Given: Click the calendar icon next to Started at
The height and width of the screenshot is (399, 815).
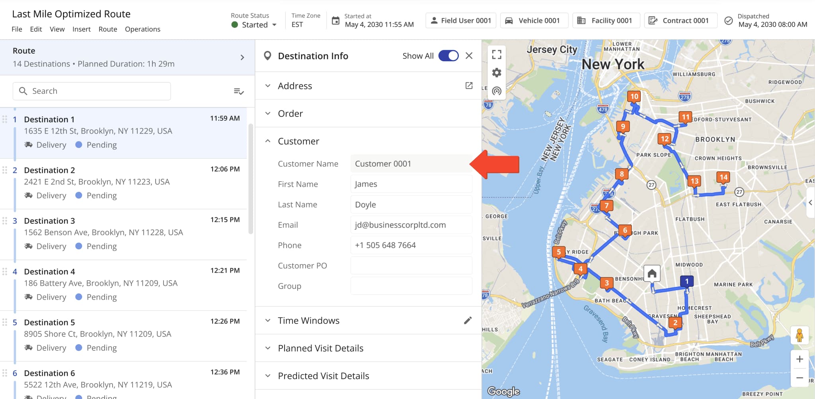Looking at the screenshot, I should coord(335,20).
